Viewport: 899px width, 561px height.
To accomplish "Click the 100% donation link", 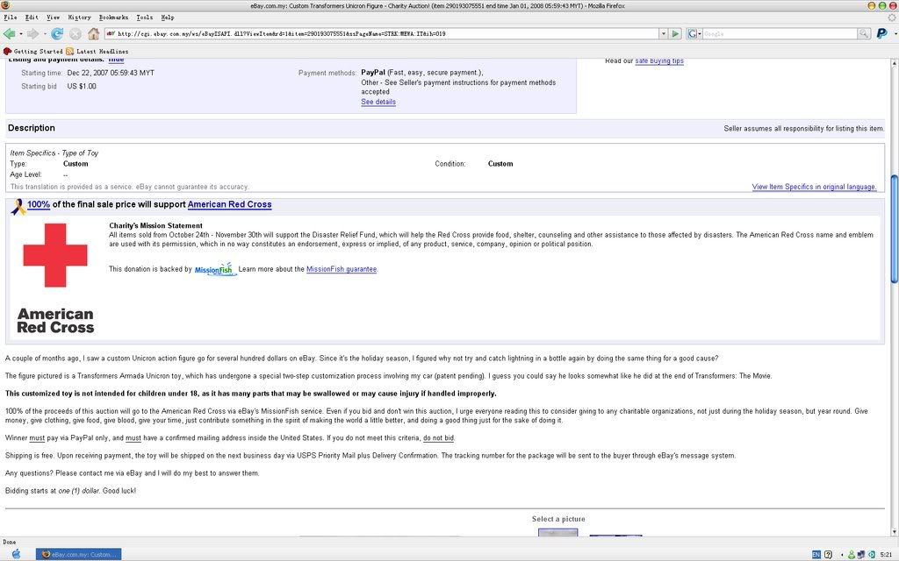I will tap(39, 204).
